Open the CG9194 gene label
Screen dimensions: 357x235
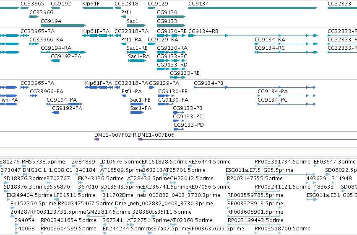click(x=51, y=21)
